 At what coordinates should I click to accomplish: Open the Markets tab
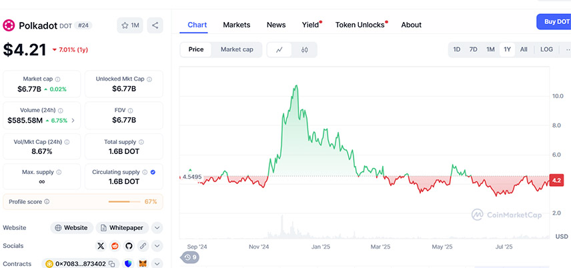(x=237, y=25)
